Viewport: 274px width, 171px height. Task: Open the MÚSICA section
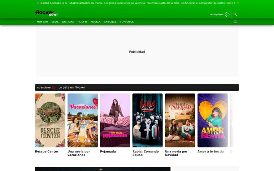(x=96, y=22)
